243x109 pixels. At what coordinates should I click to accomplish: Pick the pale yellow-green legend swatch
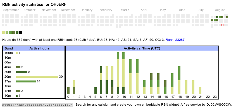(x=4, y=32)
